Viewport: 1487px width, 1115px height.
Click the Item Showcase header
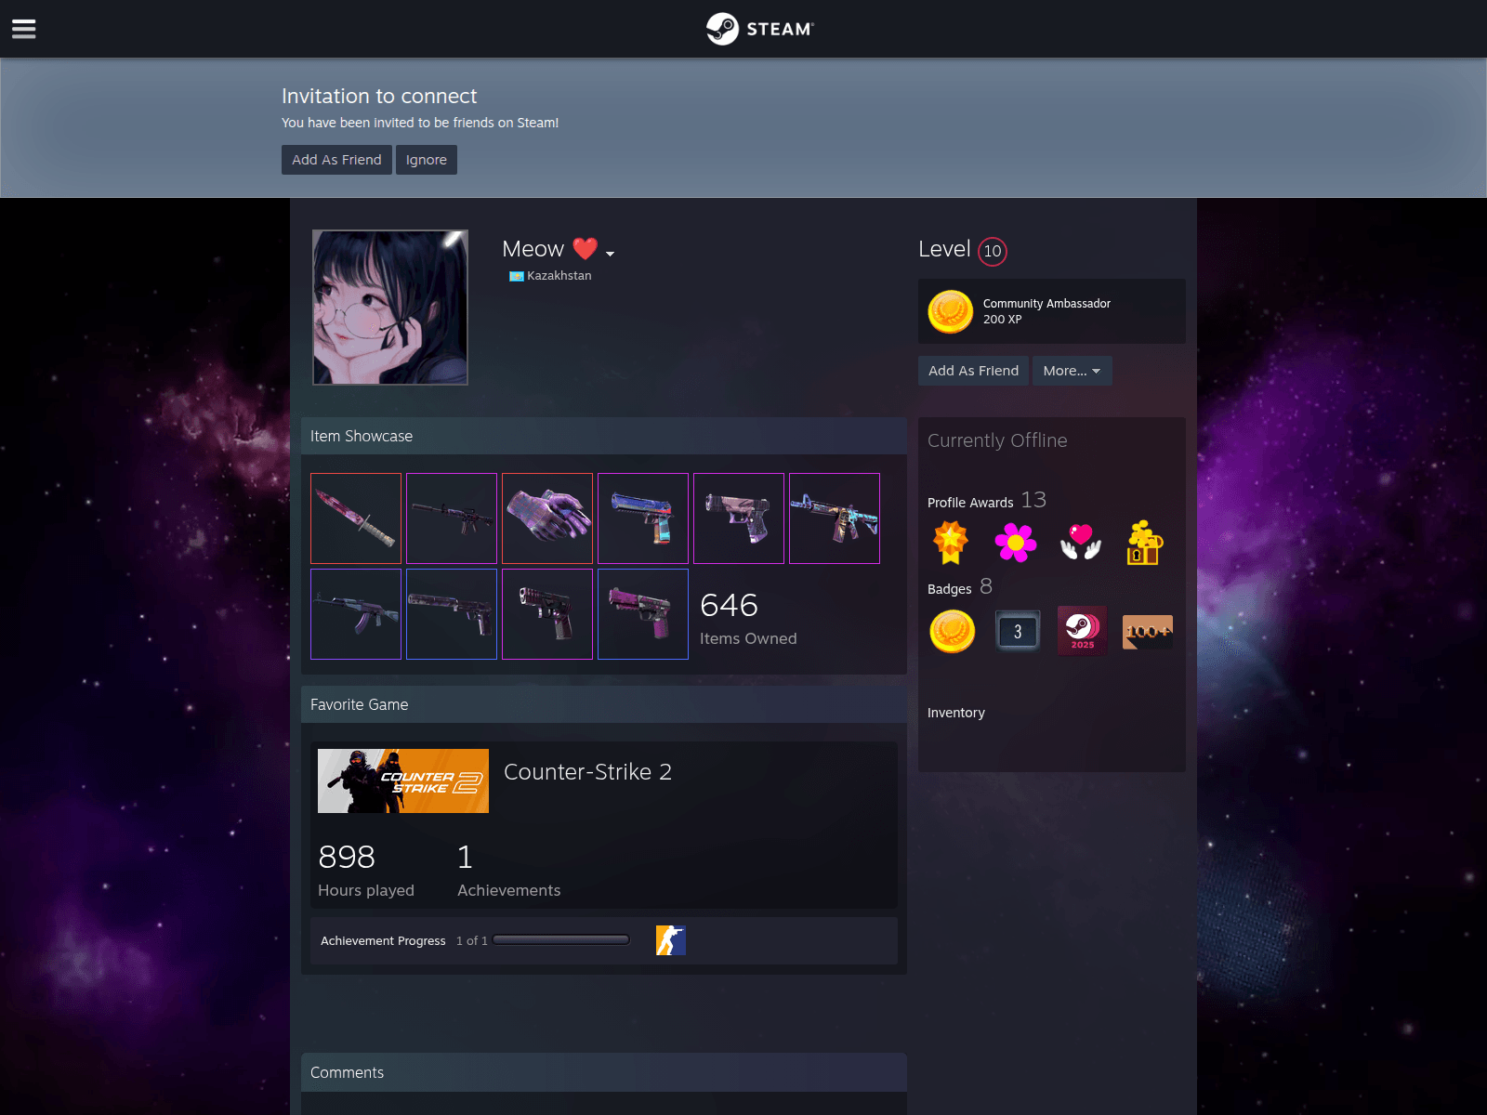tap(604, 436)
